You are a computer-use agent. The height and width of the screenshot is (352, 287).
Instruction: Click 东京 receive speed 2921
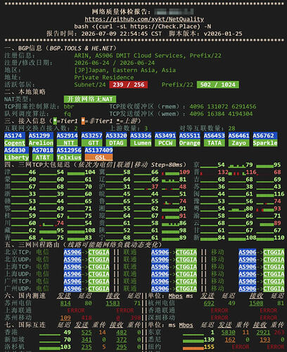[x=263, y=332]
